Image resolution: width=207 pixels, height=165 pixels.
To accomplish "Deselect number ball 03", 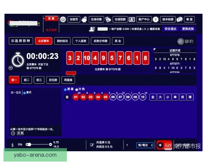I will click(x=90, y=97).
